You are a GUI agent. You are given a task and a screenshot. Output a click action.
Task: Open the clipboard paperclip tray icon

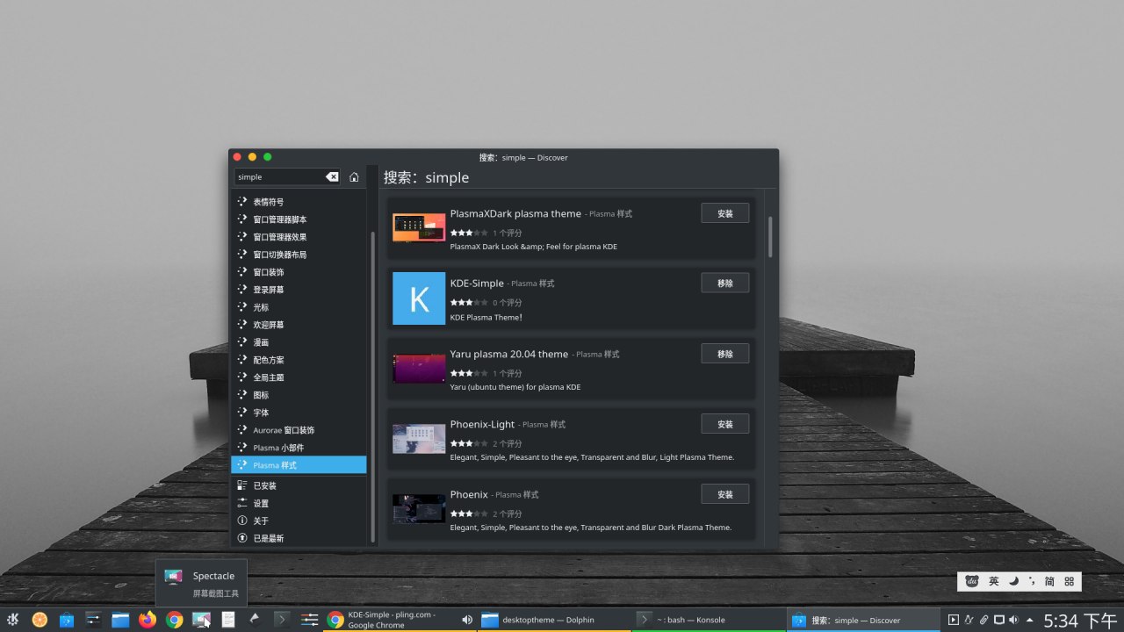(x=983, y=620)
